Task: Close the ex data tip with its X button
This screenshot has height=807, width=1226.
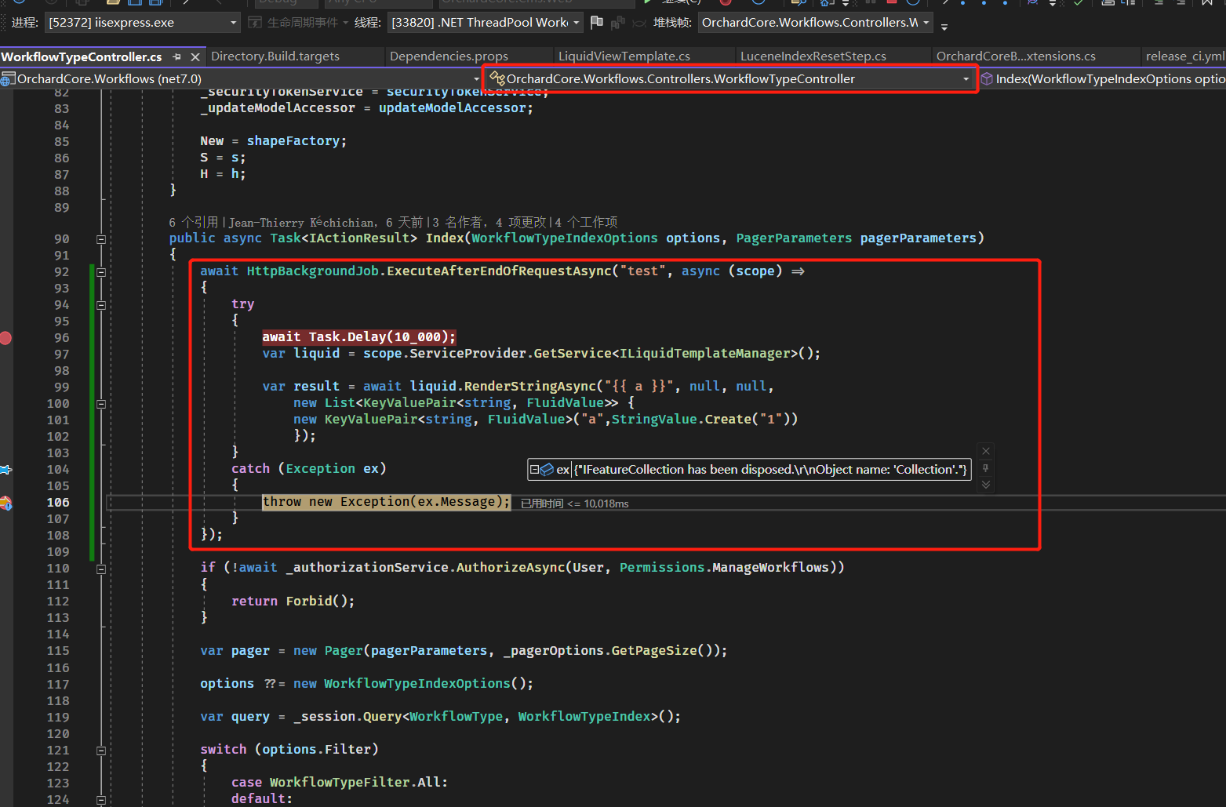Action: (986, 451)
